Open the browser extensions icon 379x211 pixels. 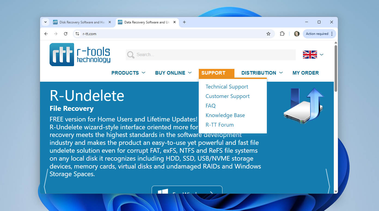point(282,34)
